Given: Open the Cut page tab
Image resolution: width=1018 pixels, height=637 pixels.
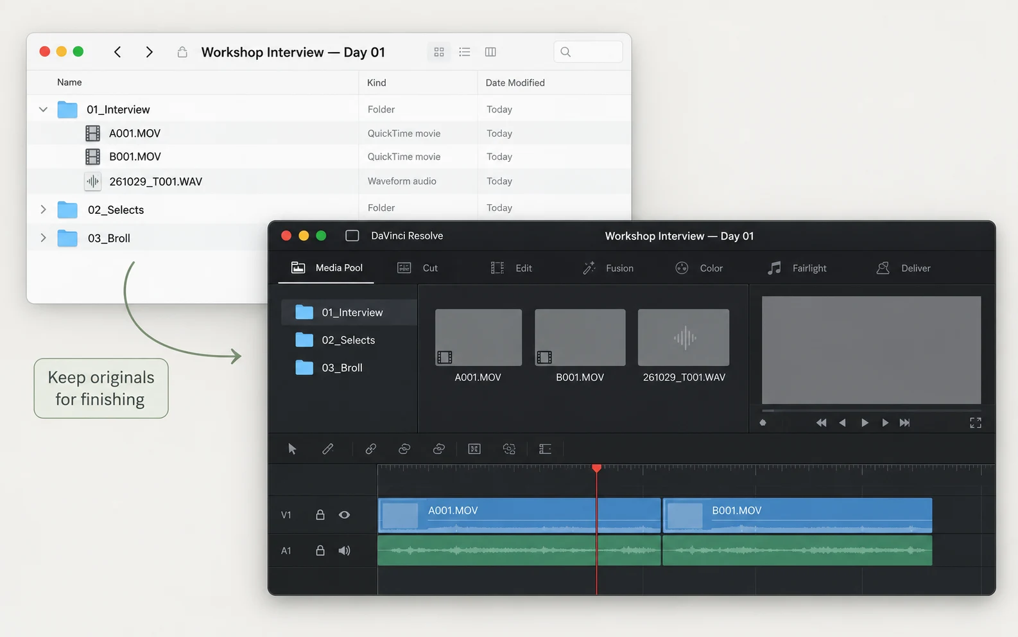Looking at the screenshot, I should pyautogui.click(x=418, y=268).
